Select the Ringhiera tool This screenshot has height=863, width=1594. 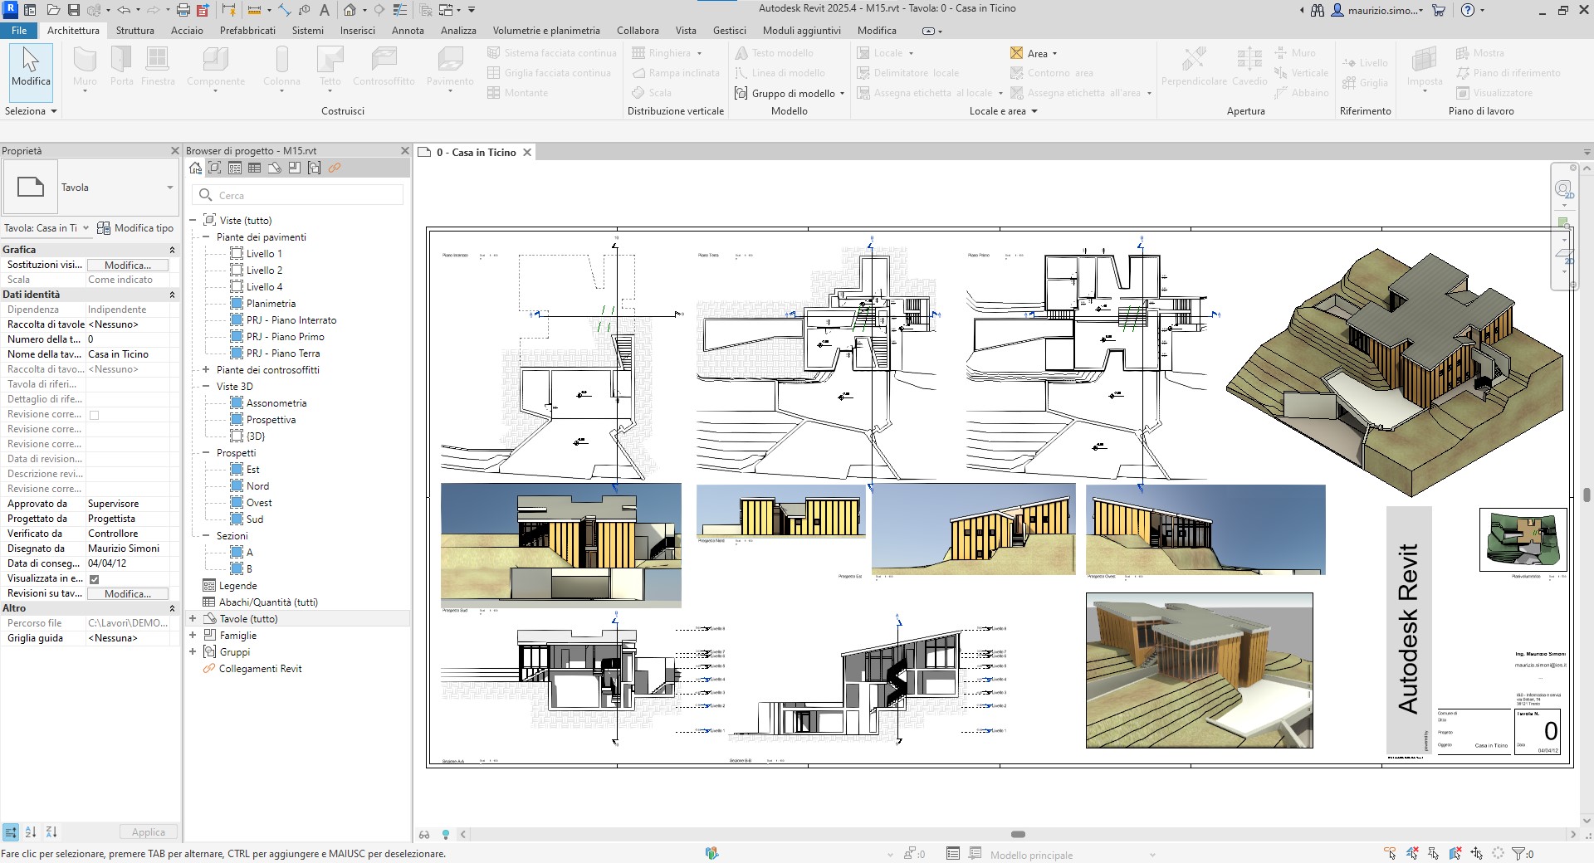click(x=665, y=52)
